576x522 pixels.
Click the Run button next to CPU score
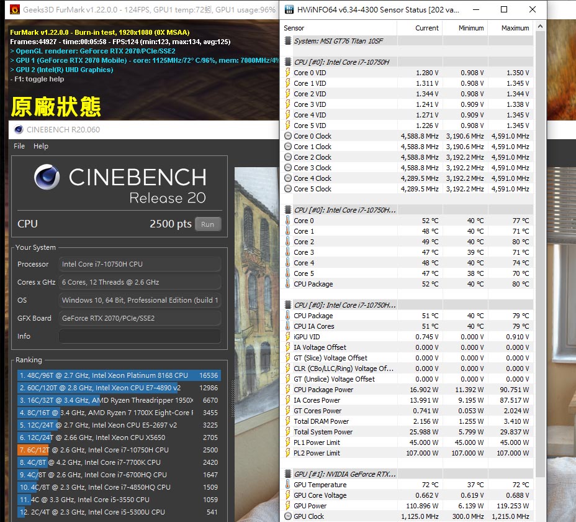pos(208,224)
